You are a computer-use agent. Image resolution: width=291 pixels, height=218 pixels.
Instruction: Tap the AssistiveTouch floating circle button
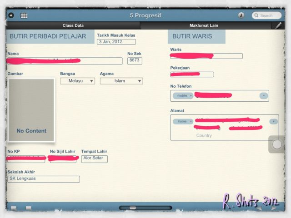(277, 144)
